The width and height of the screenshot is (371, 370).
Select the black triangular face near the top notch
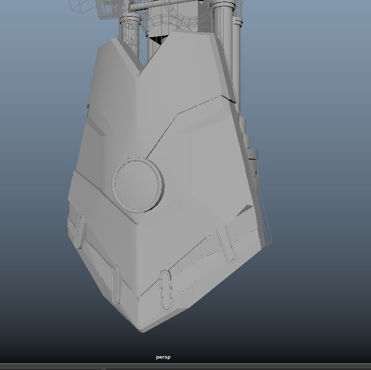coord(159,39)
